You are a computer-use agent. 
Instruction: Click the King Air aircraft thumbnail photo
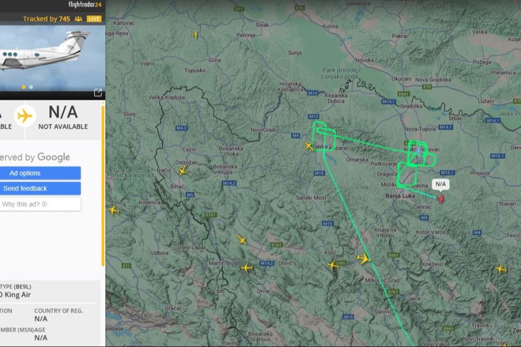(x=52, y=58)
